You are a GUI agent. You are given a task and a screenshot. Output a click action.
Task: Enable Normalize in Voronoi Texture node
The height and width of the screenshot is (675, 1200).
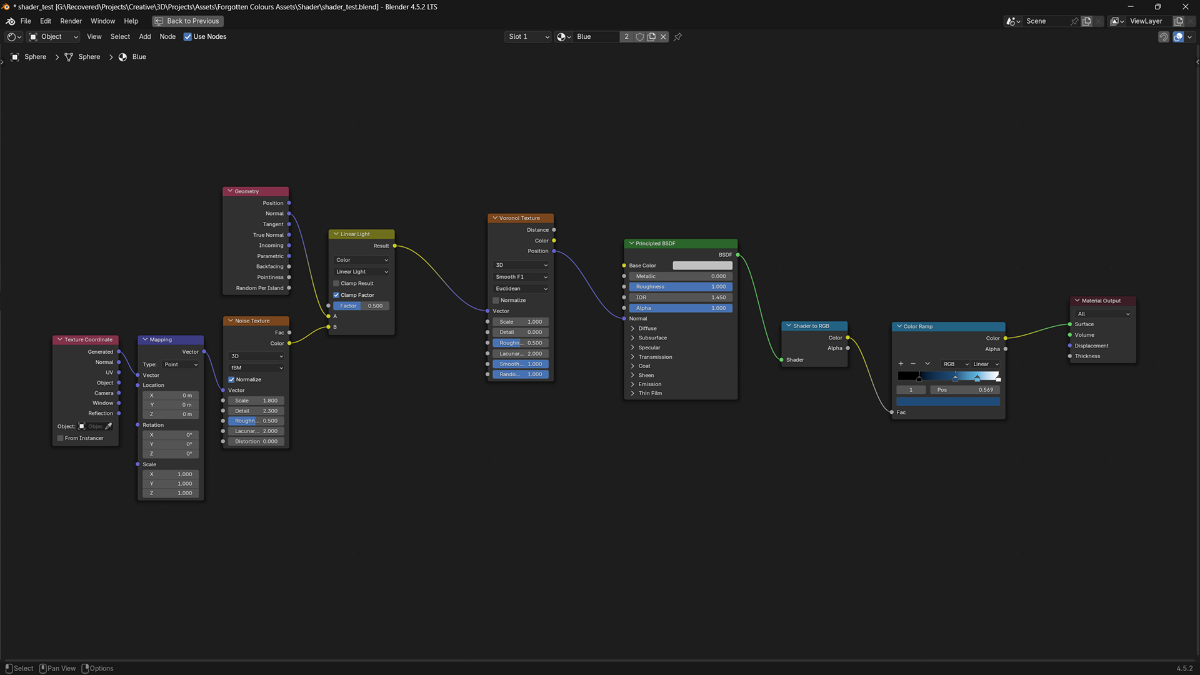(x=496, y=301)
